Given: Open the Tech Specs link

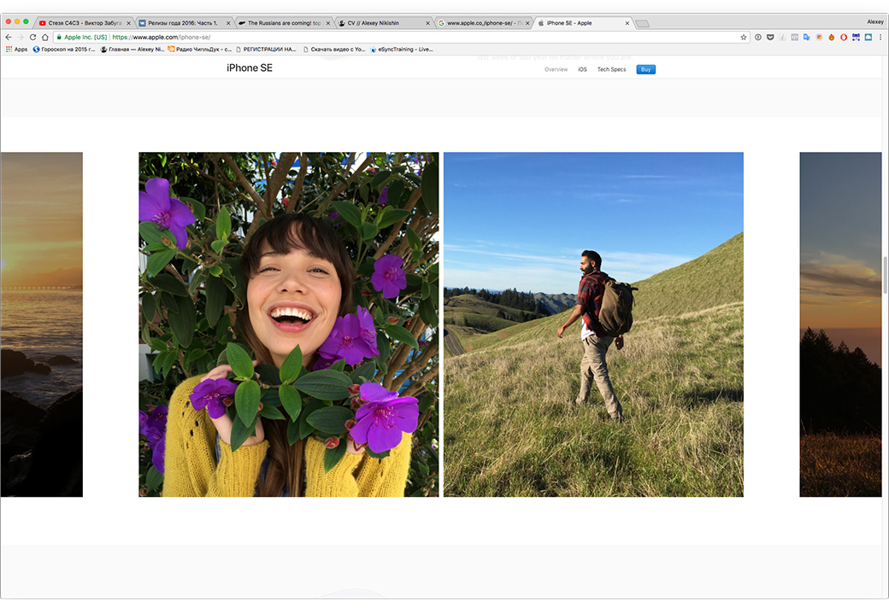Looking at the screenshot, I should click(x=611, y=70).
